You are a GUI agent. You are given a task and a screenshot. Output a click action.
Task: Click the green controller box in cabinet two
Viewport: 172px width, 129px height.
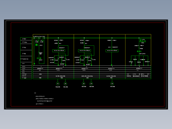[x=59, y=51]
